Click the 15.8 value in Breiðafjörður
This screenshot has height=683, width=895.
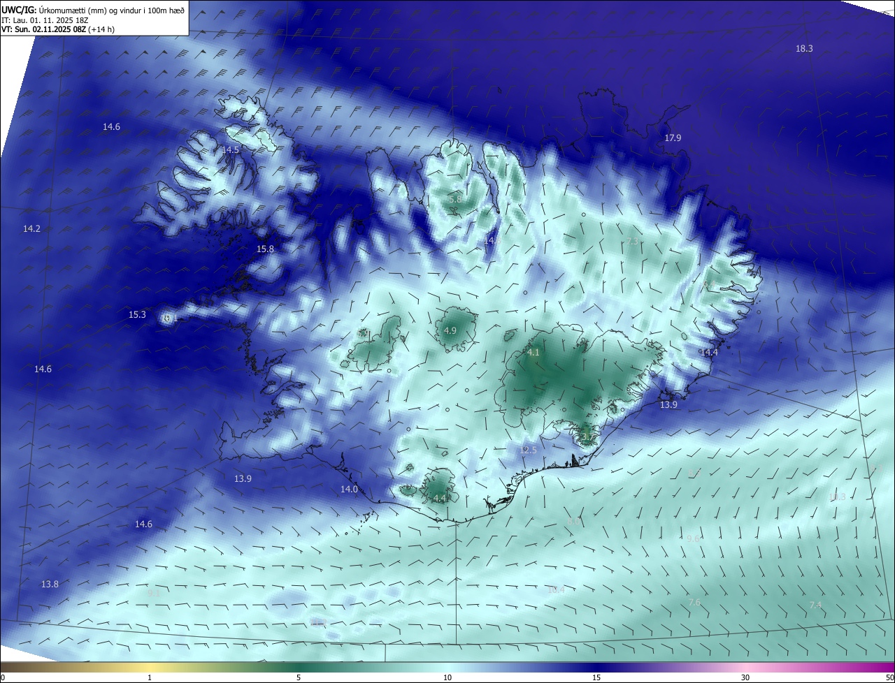[x=265, y=249]
